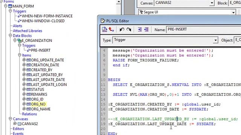Collapse the form-level Triggers node
This screenshot has height=135, width=241.
(x=10, y=11)
